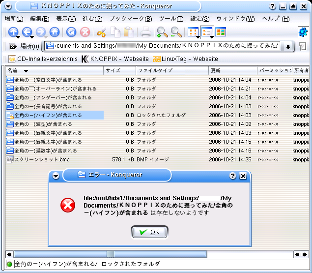The width and height of the screenshot is (312, 273).
Task: Show Back button history dropdown arrow
Action: click(x=32, y=37)
